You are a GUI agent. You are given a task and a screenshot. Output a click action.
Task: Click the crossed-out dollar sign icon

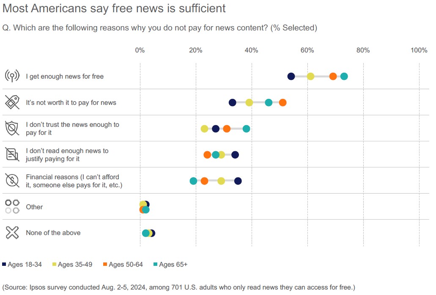coord(12,180)
